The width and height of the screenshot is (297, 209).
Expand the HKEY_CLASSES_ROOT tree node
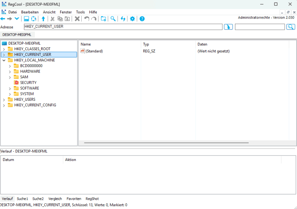click(4, 49)
